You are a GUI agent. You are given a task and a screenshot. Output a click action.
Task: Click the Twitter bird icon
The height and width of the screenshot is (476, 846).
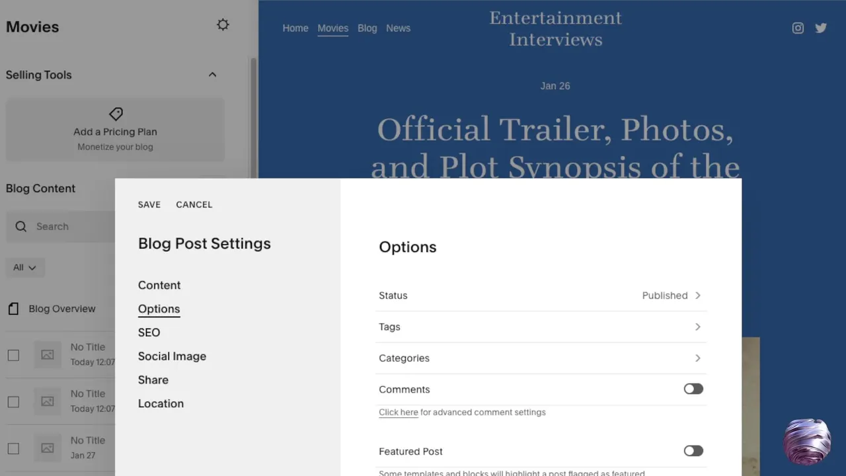click(821, 28)
